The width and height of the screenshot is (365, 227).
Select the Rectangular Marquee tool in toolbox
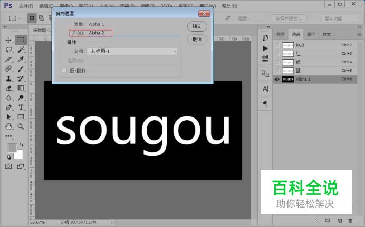click(x=21, y=40)
